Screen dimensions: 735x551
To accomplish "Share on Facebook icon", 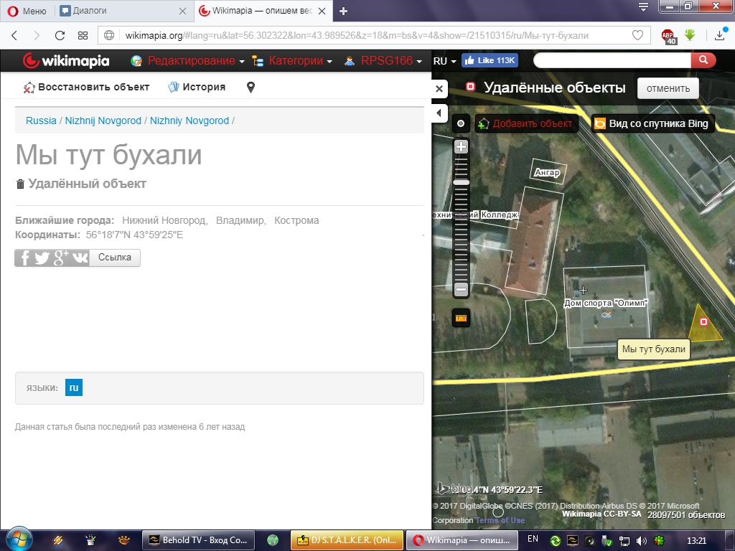I will click(x=25, y=258).
